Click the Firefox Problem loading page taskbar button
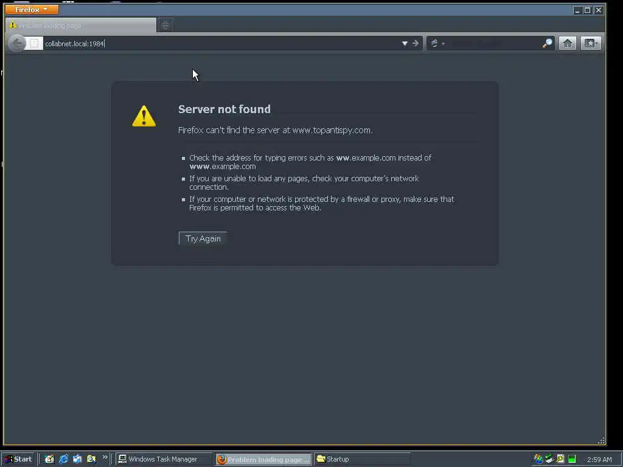 (x=264, y=460)
